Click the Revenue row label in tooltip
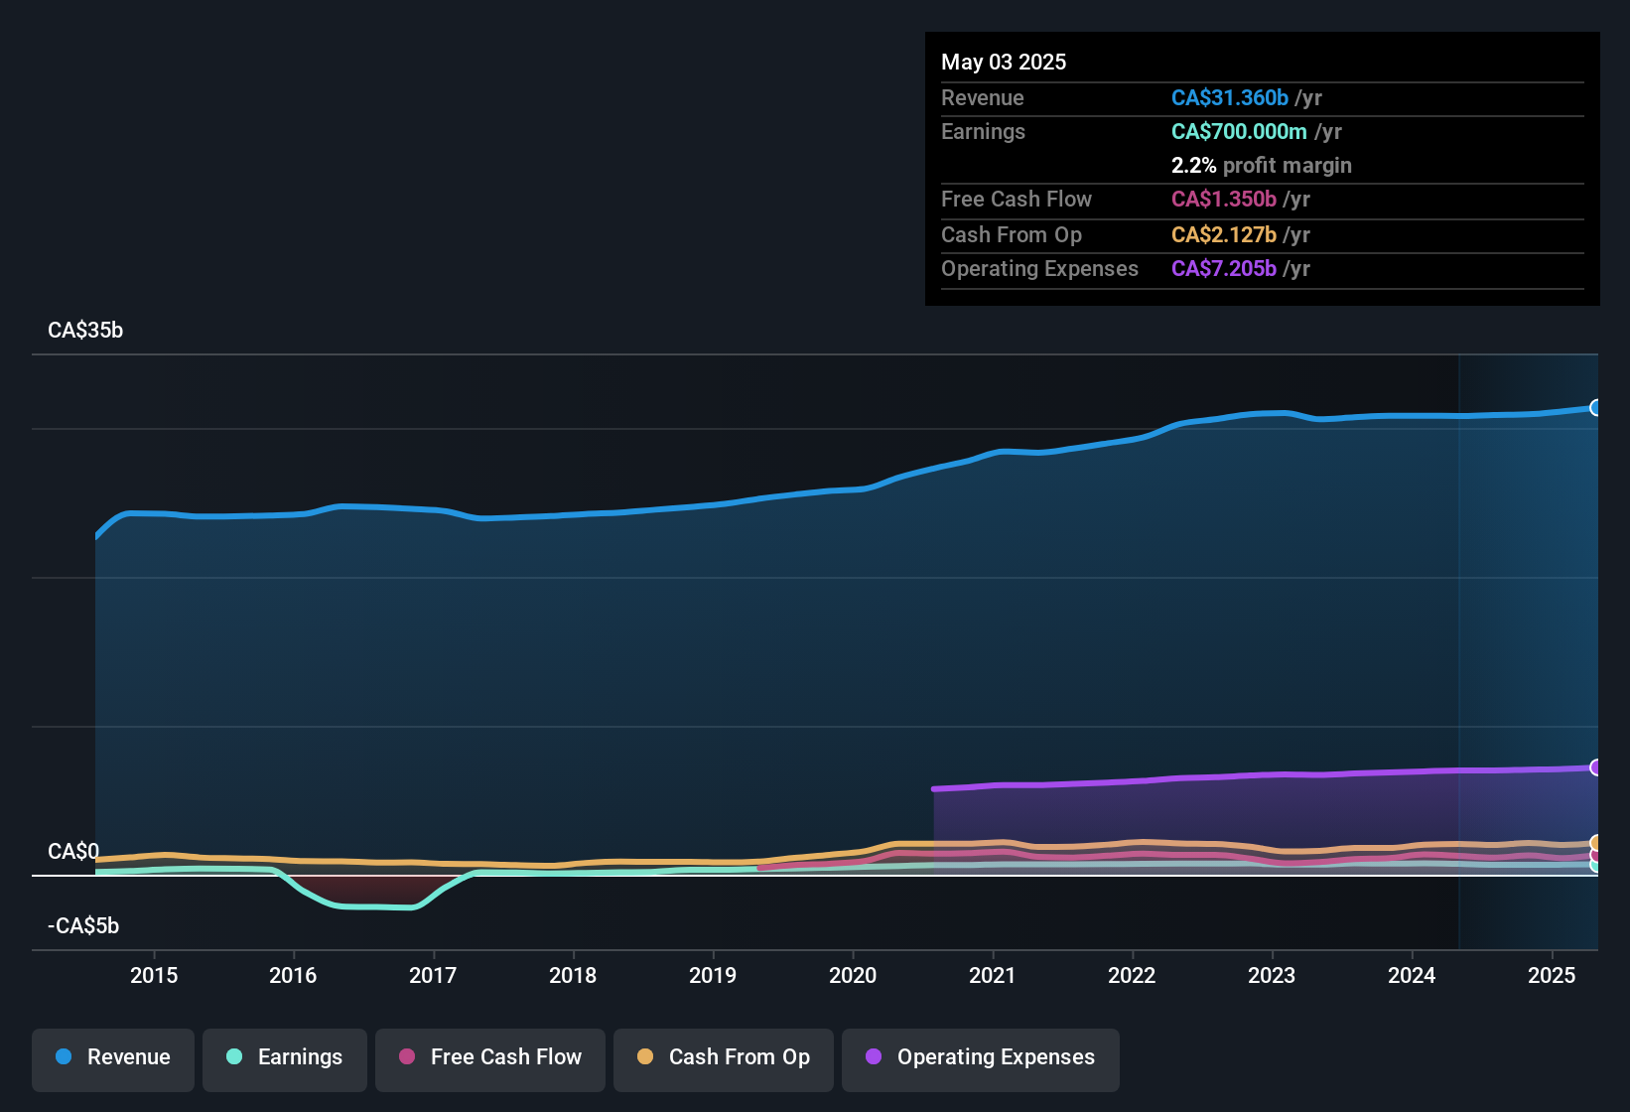The image size is (1630, 1112). click(982, 97)
